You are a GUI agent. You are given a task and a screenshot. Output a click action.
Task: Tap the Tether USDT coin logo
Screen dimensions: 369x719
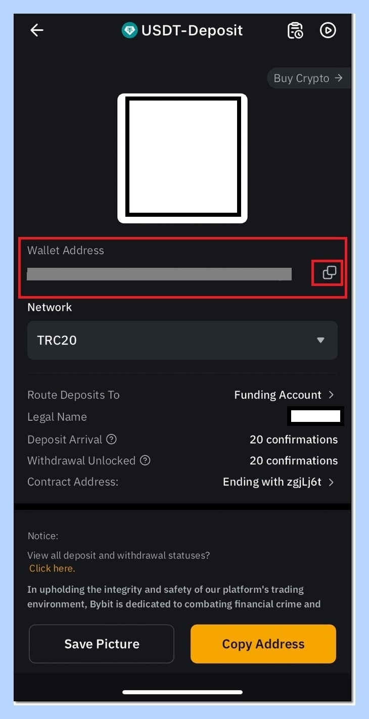pyautogui.click(x=130, y=30)
